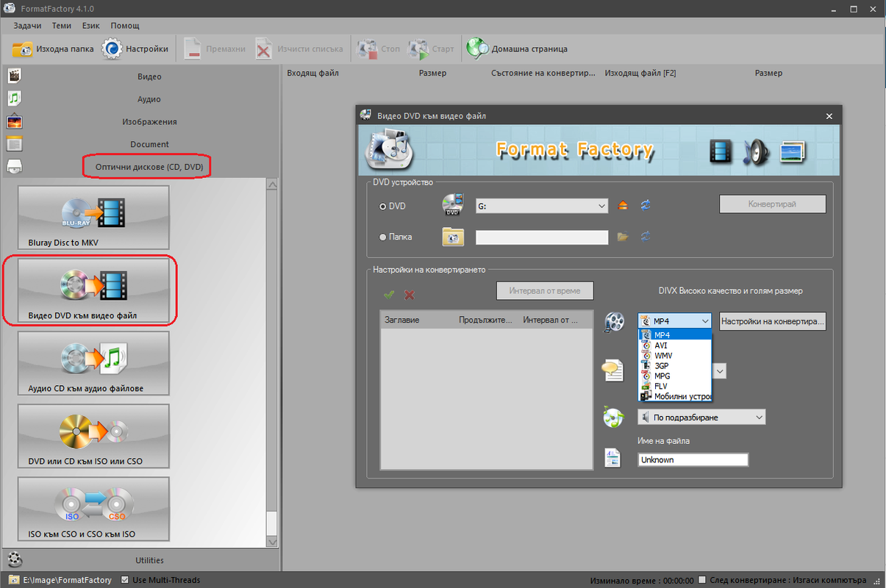This screenshot has height=588, width=886.
Task: Select 3GP in the format list
Action: point(675,365)
